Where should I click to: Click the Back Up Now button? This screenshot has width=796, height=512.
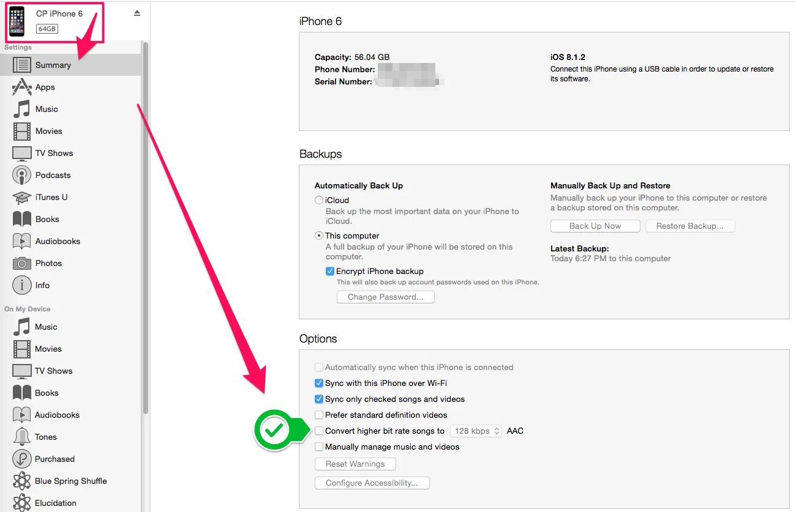(x=595, y=226)
